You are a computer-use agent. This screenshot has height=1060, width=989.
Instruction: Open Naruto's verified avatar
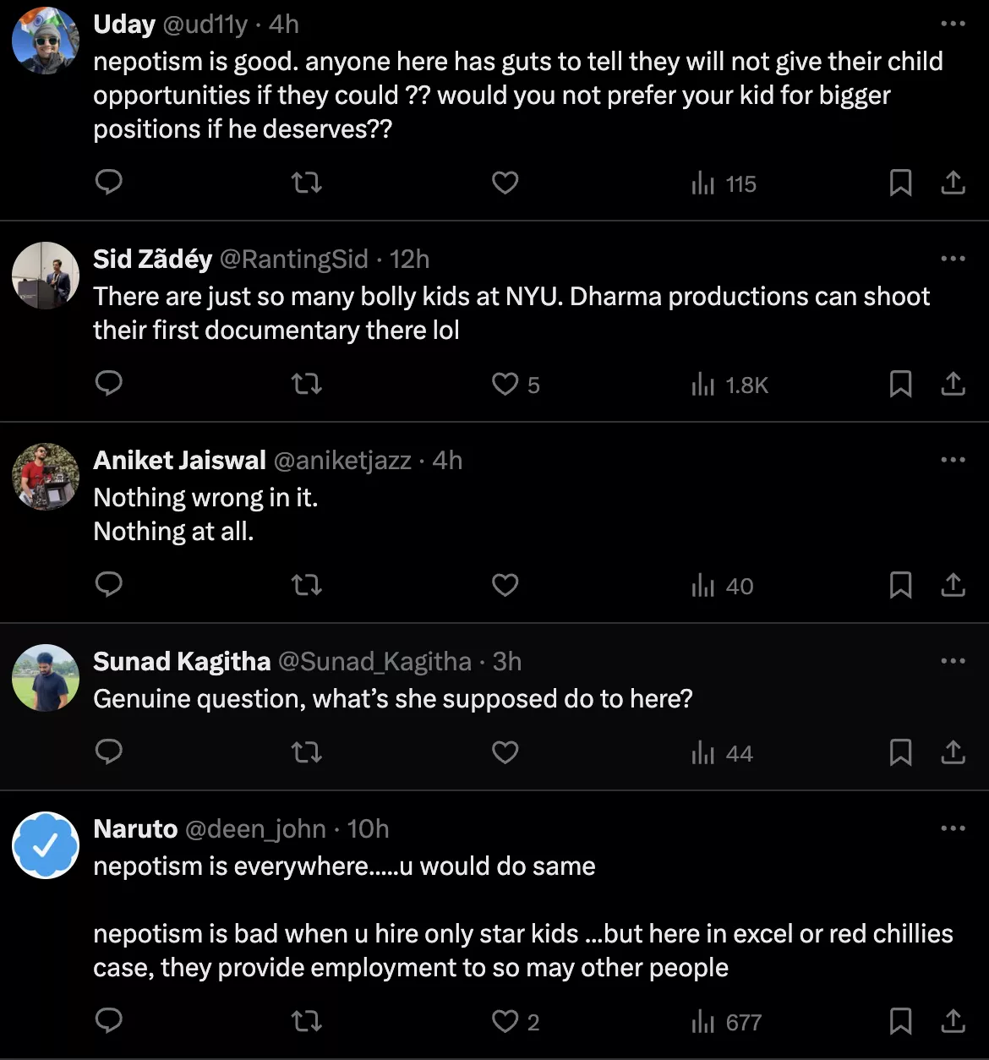point(46,845)
